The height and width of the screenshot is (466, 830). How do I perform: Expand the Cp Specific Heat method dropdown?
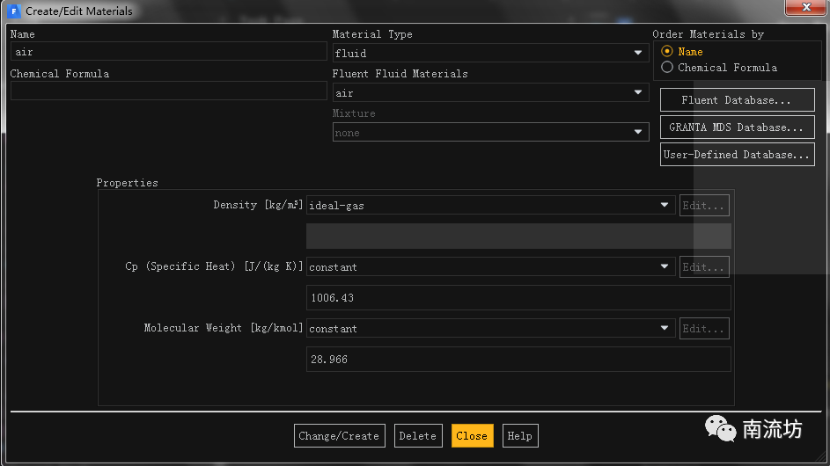pos(490,267)
